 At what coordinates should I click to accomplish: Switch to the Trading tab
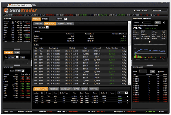45,19
